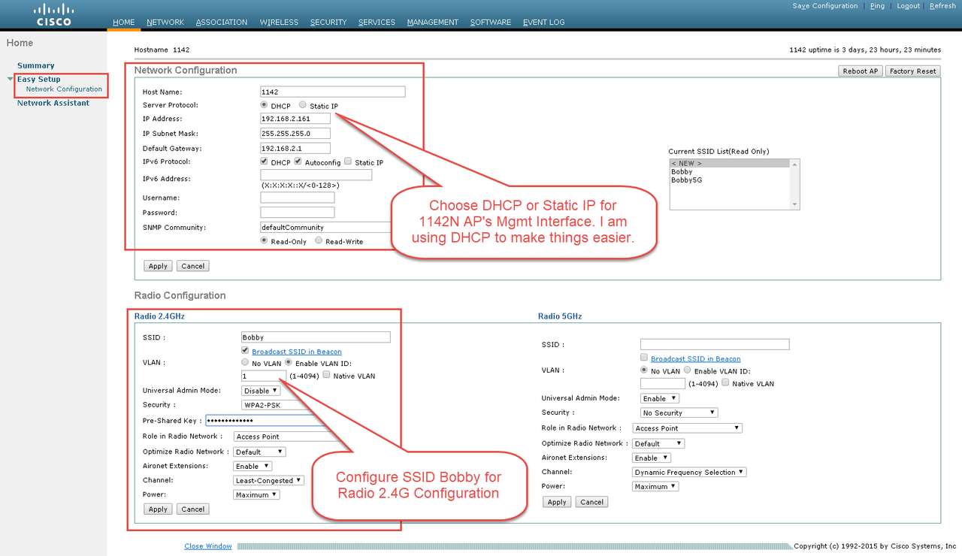Open the HOME menu tab
Viewport: 962px width, 556px height.
124,23
